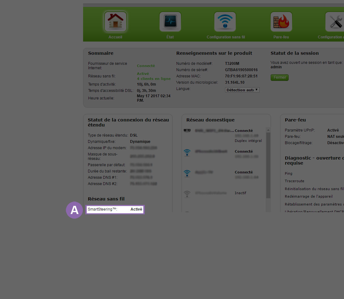Select the Configuration sans fil tab label
This screenshot has width=344, height=299.
click(x=226, y=37)
